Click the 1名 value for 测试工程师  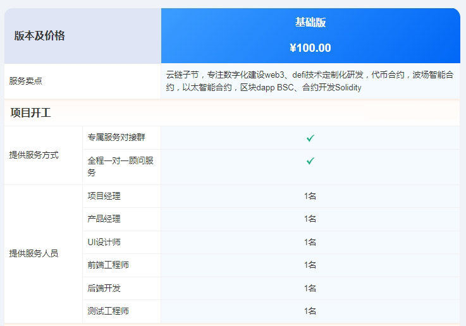310,311
